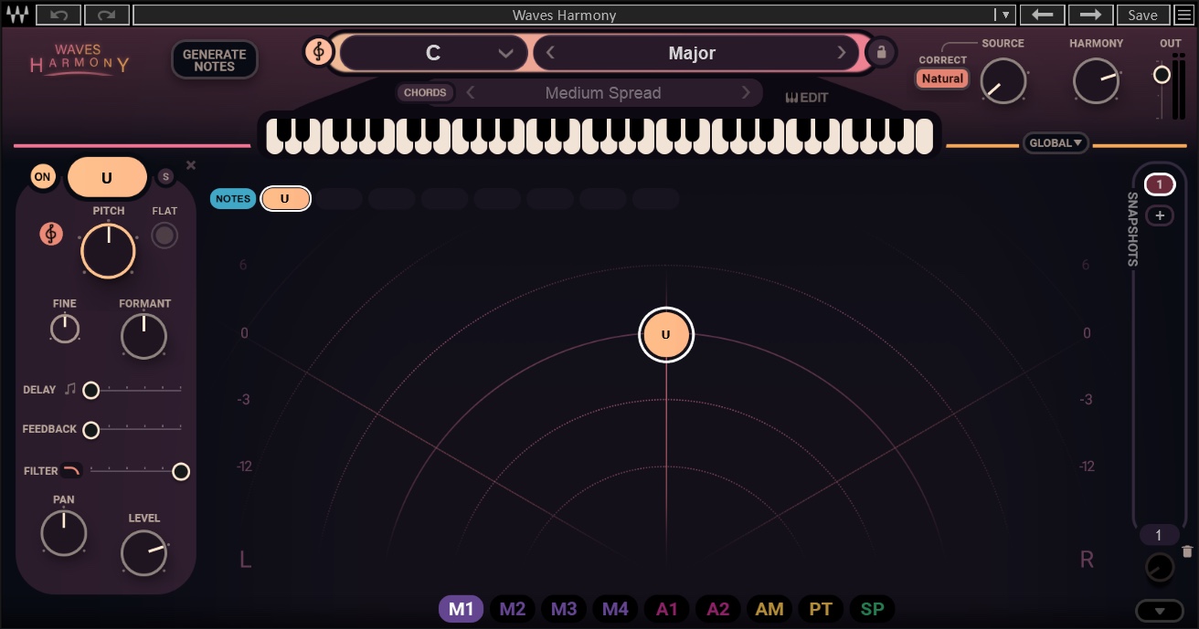Click the OUT level fader handle
This screenshot has height=629, width=1199.
click(1162, 75)
